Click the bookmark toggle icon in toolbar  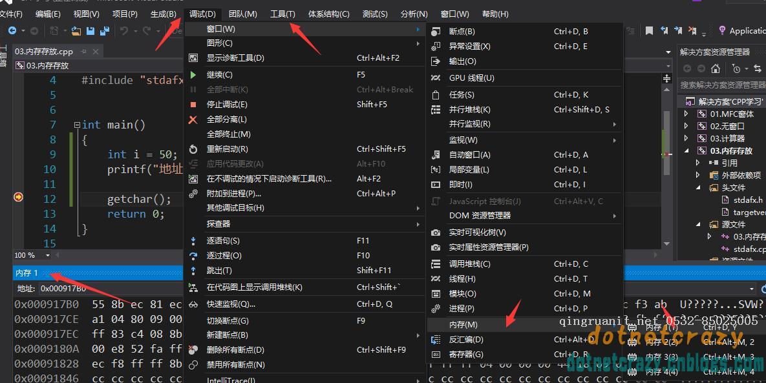pyautogui.click(x=649, y=31)
